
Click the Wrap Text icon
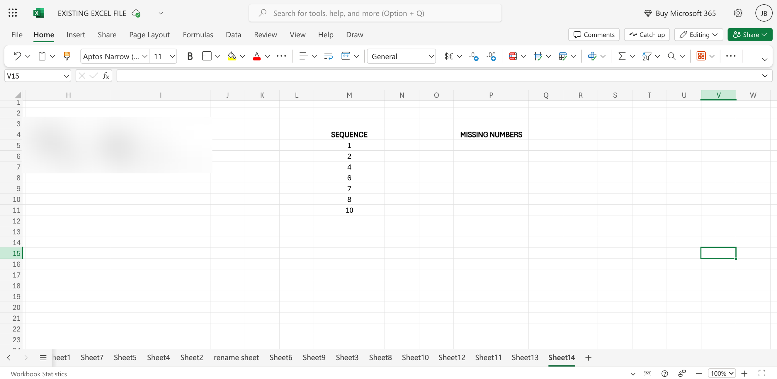328,56
